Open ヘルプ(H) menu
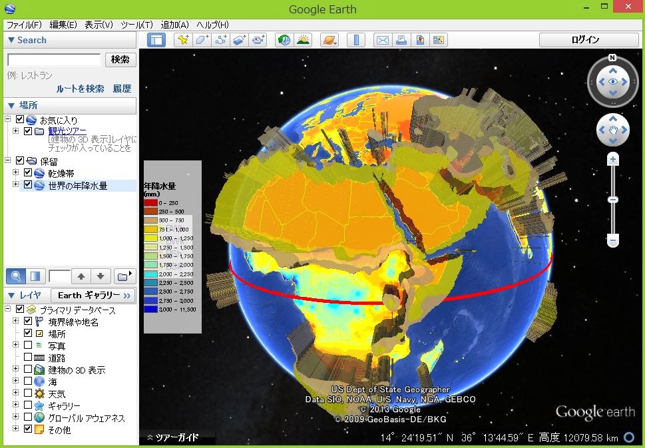 coord(212,25)
